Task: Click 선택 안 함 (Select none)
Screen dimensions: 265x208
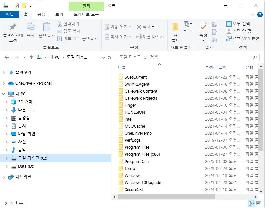Action: [239, 31]
